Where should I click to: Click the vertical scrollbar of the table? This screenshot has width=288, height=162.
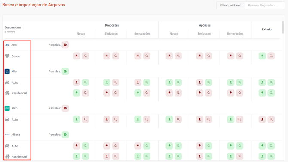[x=283, y=27]
